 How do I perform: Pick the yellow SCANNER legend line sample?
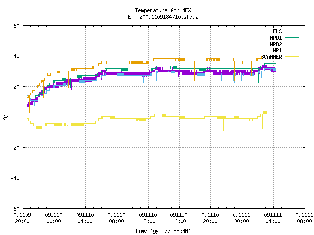tap(292, 57)
